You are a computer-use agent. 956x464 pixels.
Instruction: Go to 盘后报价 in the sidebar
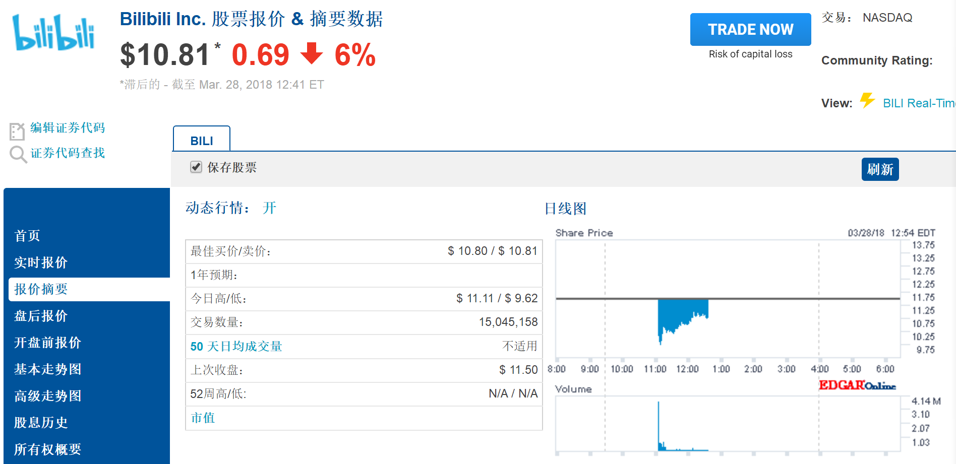coord(41,316)
